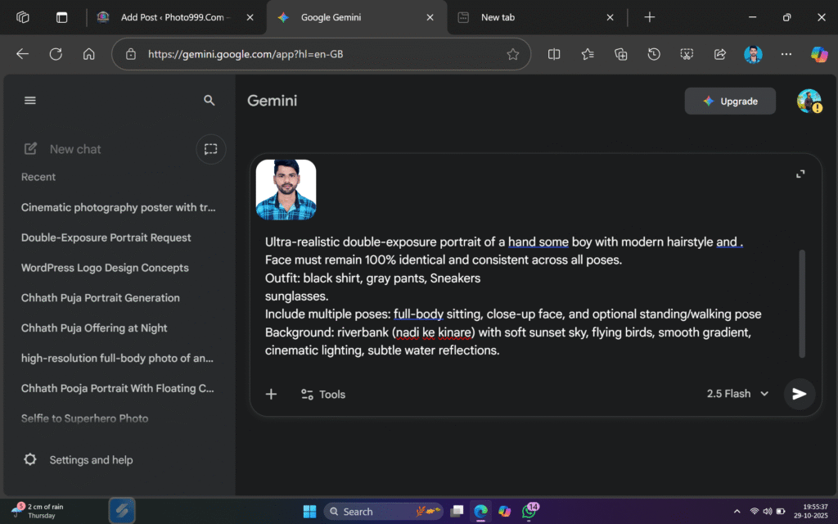Click the hamburger menu to collapse sidebar
This screenshot has height=524, width=838.
(30, 100)
